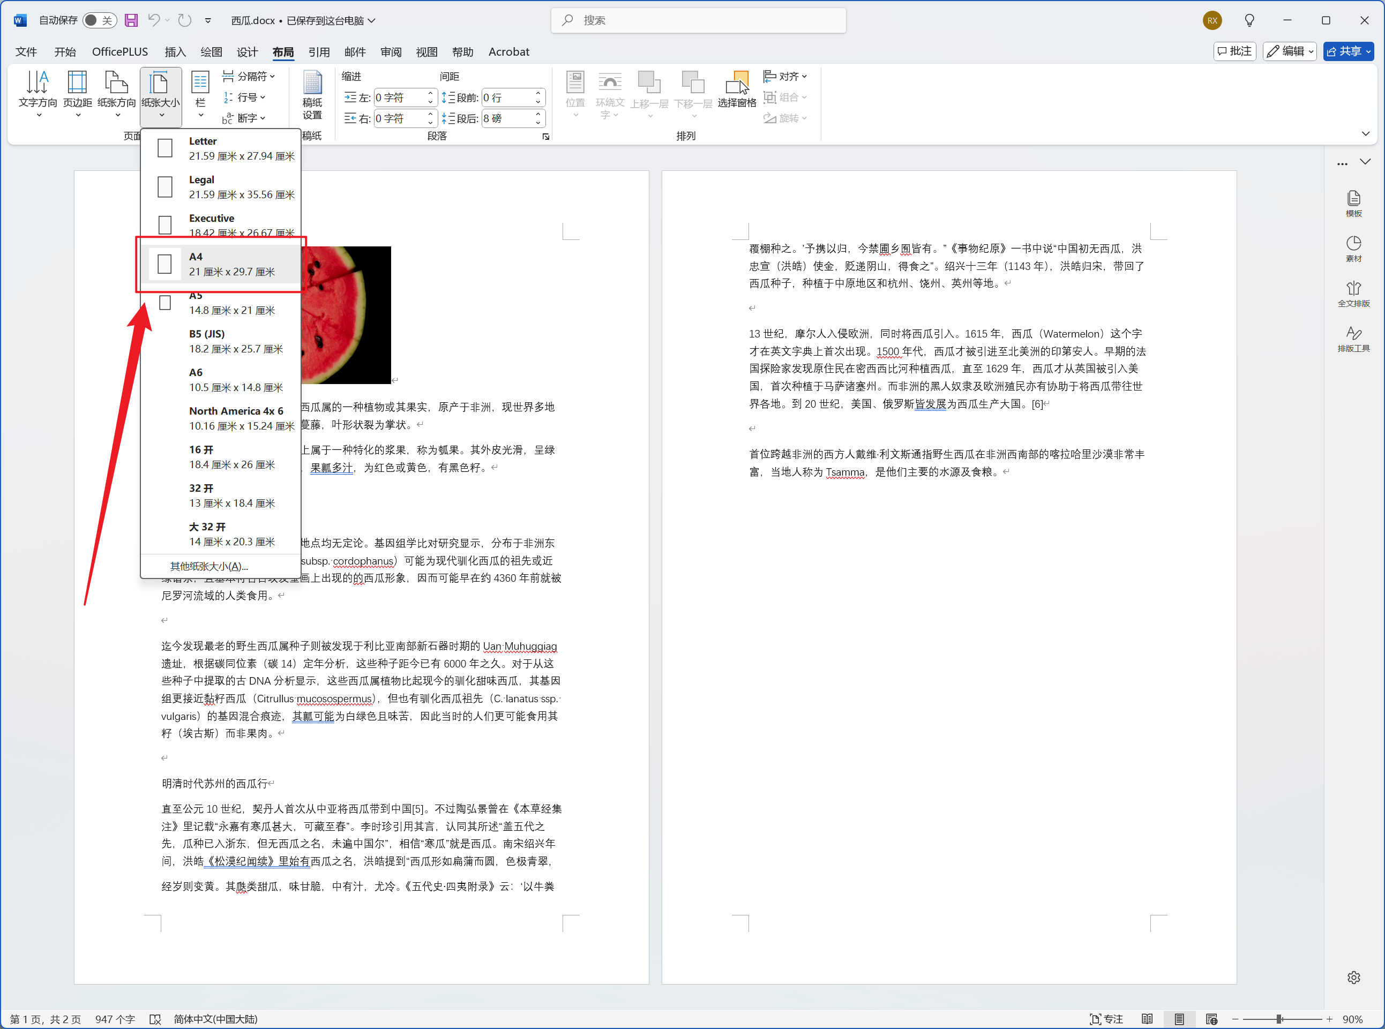Click the 共享 (Share) button
1385x1029 pixels.
(x=1348, y=51)
